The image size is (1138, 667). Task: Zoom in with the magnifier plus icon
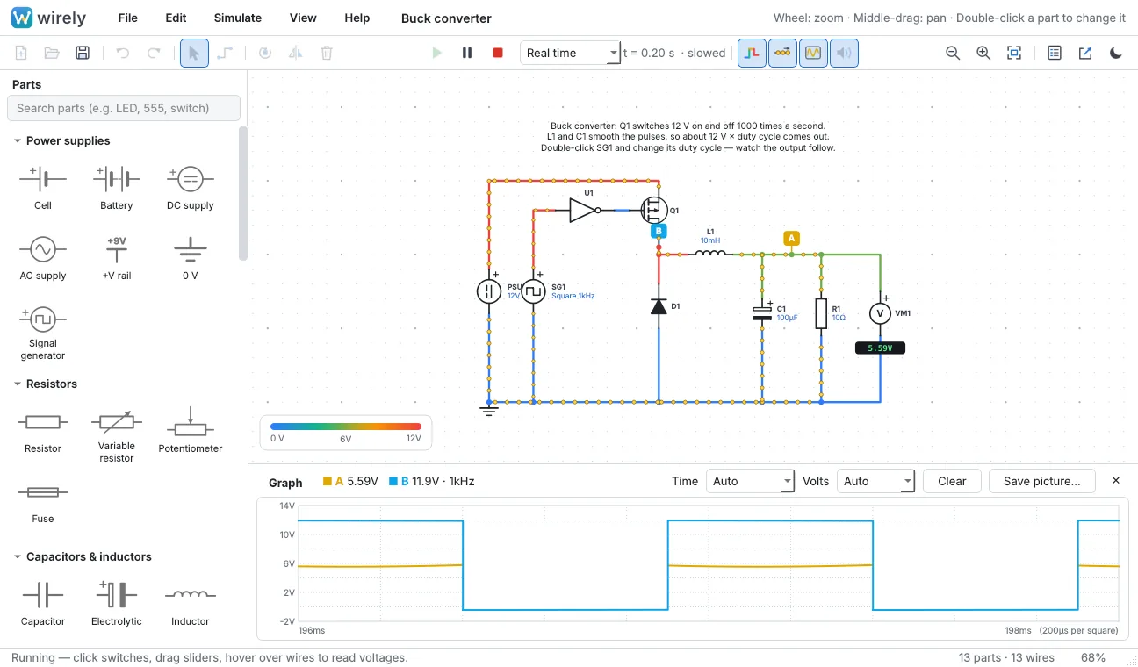[983, 53]
